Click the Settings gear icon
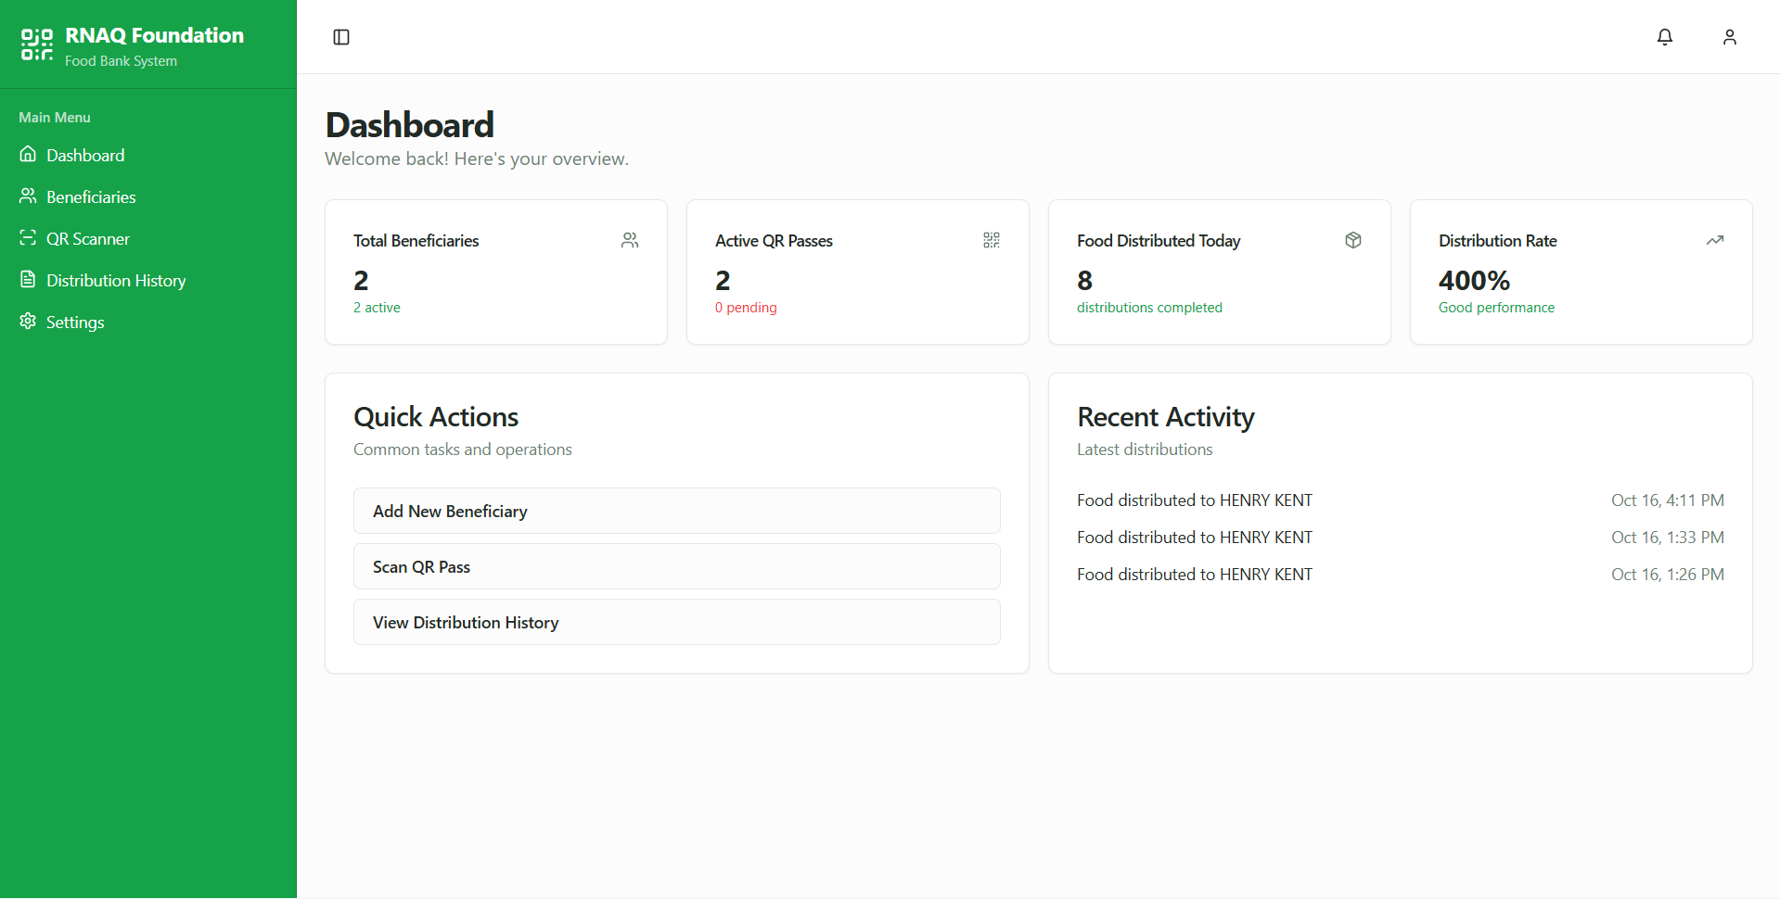This screenshot has height=899, width=1780. [28, 322]
